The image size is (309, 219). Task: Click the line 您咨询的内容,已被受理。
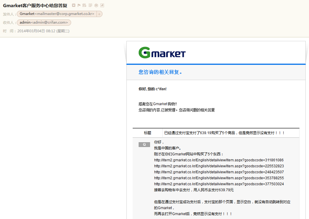tap(158, 110)
